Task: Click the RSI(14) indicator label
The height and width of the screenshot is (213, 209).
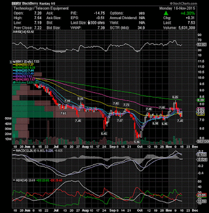Action: (23, 32)
